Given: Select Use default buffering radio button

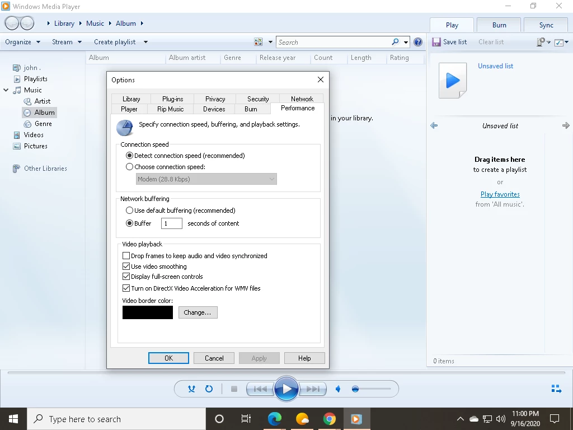Looking at the screenshot, I should coord(129,211).
